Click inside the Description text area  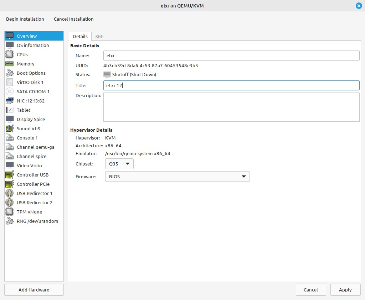point(231,107)
